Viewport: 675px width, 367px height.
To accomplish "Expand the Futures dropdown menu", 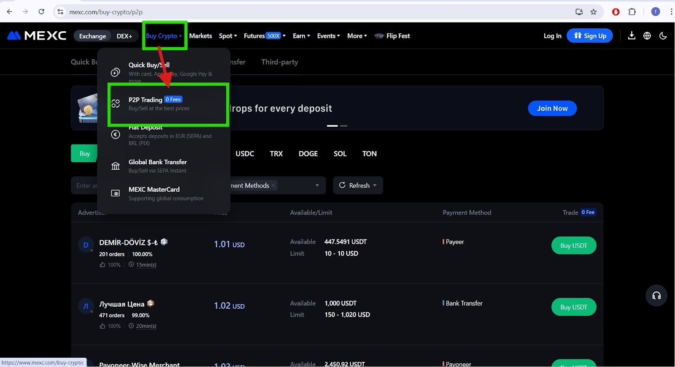I will [x=265, y=36].
